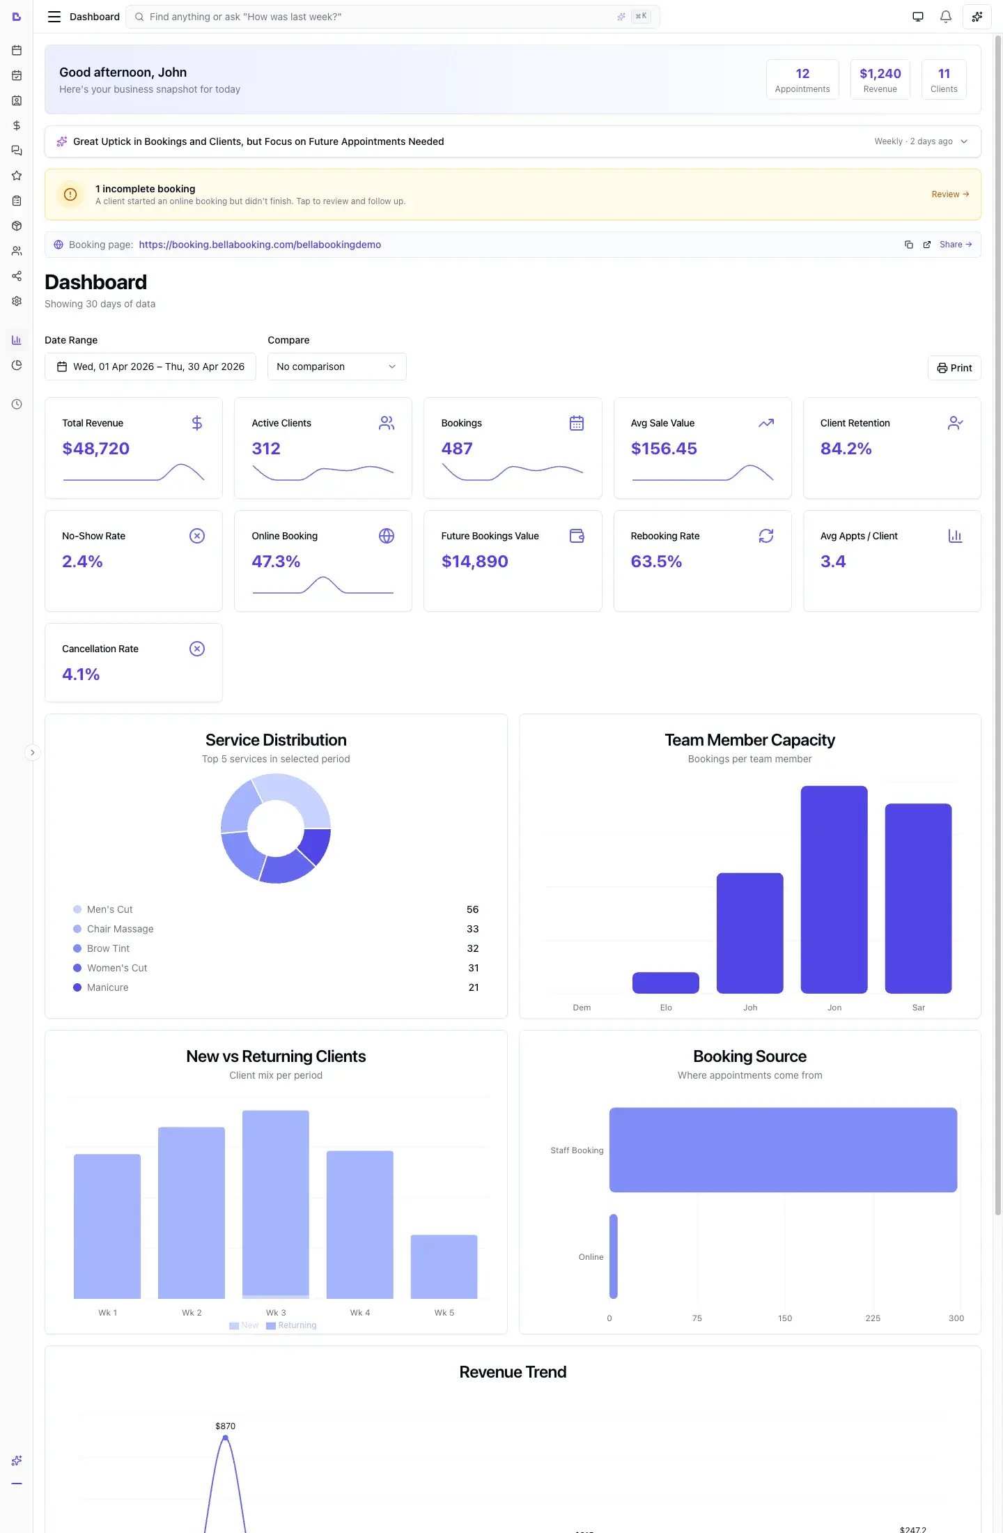The image size is (1003, 1533).
Task: Click the Print button
Action: click(x=954, y=368)
